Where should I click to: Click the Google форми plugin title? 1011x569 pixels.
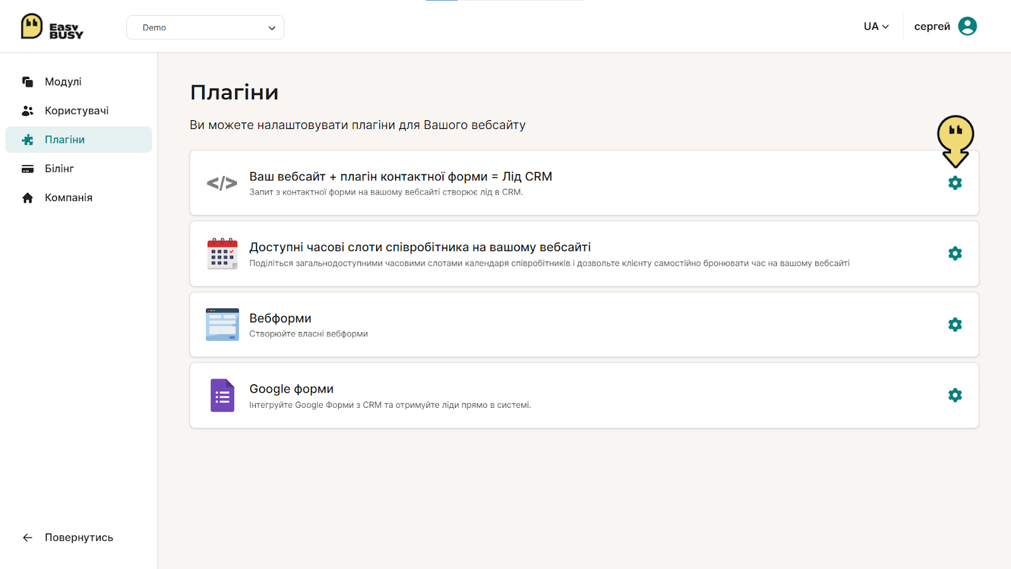point(291,389)
